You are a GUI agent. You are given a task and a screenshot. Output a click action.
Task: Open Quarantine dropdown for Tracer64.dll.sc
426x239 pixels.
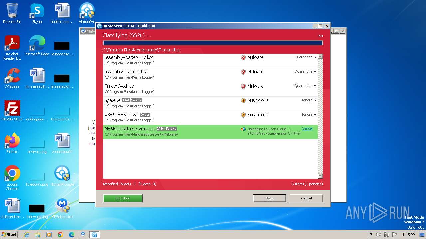(x=305, y=86)
